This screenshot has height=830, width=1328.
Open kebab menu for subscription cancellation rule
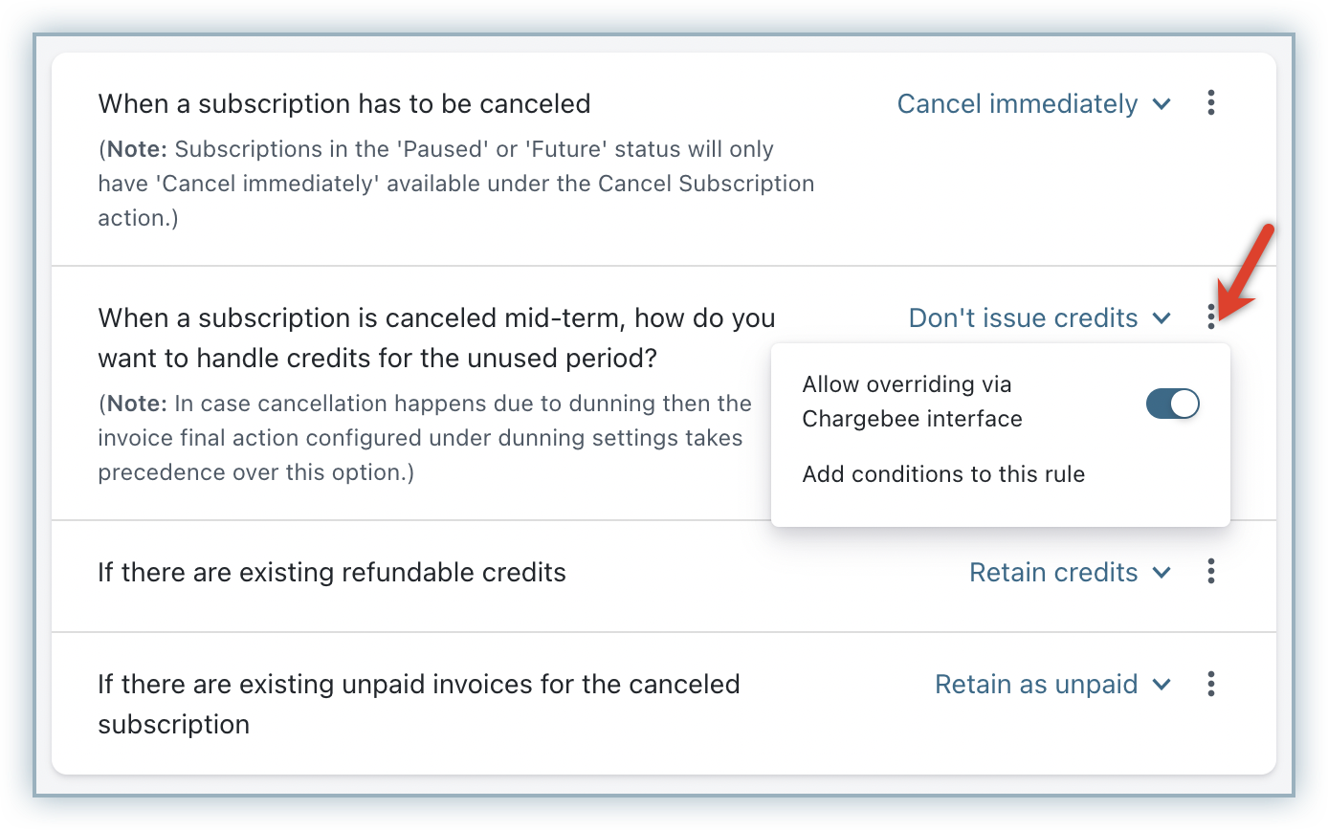coord(1211,103)
